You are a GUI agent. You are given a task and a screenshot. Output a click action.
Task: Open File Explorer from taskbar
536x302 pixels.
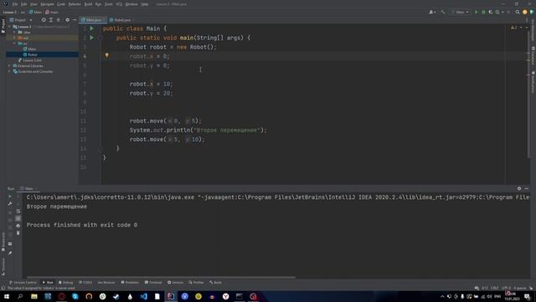[x=34, y=296]
